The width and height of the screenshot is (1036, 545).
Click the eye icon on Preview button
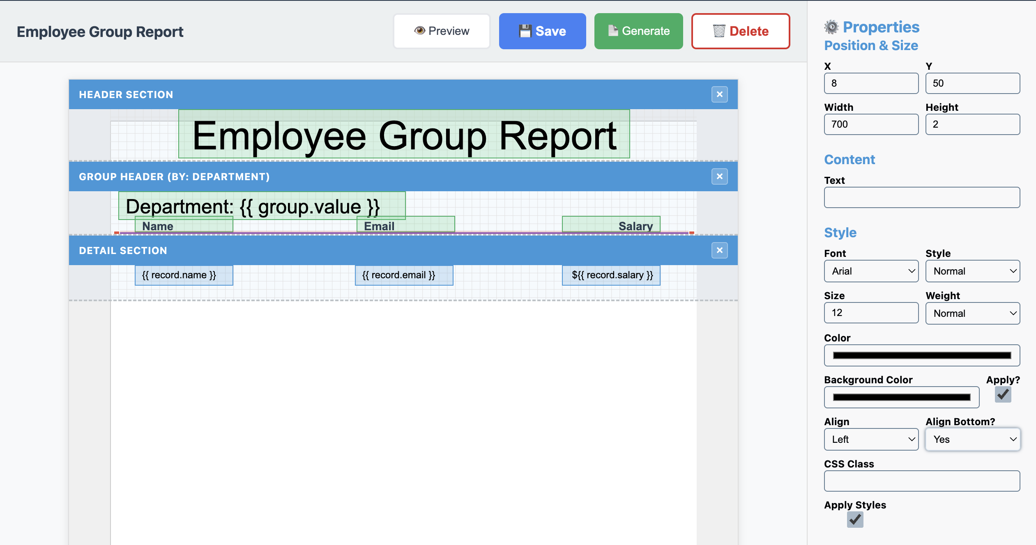[x=420, y=30]
